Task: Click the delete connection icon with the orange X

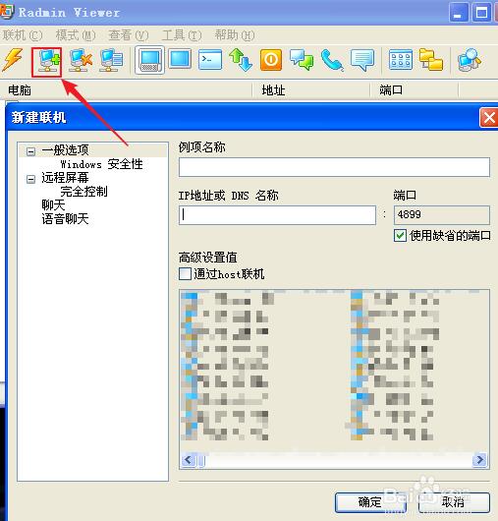Action: pos(80,61)
